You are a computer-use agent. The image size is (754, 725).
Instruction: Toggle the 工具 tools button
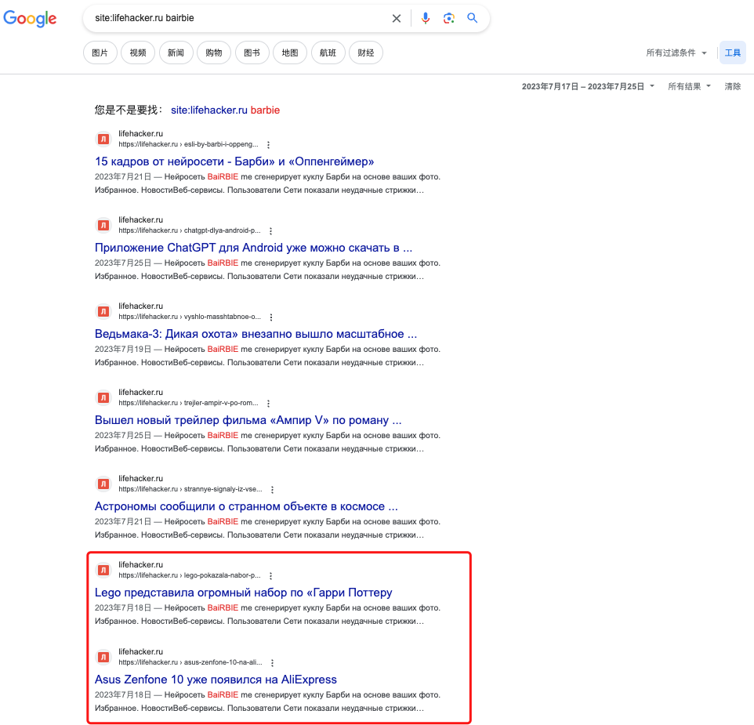[x=732, y=53]
